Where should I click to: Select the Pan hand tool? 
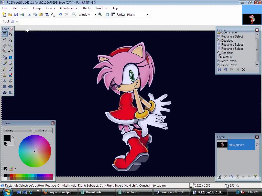(x=10, y=52)
